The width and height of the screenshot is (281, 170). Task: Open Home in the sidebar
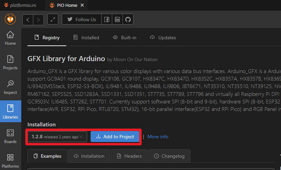coord(10,38)
